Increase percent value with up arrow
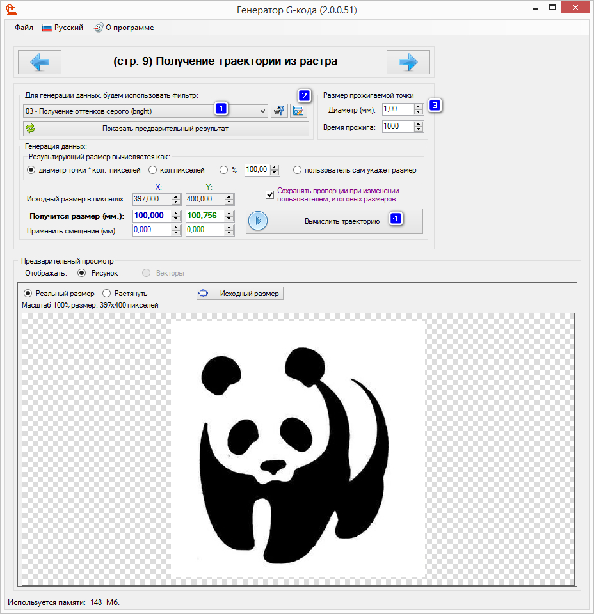594x614 pixels. pyautogui.click(x=275, y=167)
